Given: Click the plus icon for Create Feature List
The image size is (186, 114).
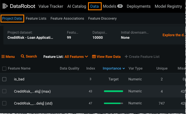Looking at the screenshot, I should point(126,57).
